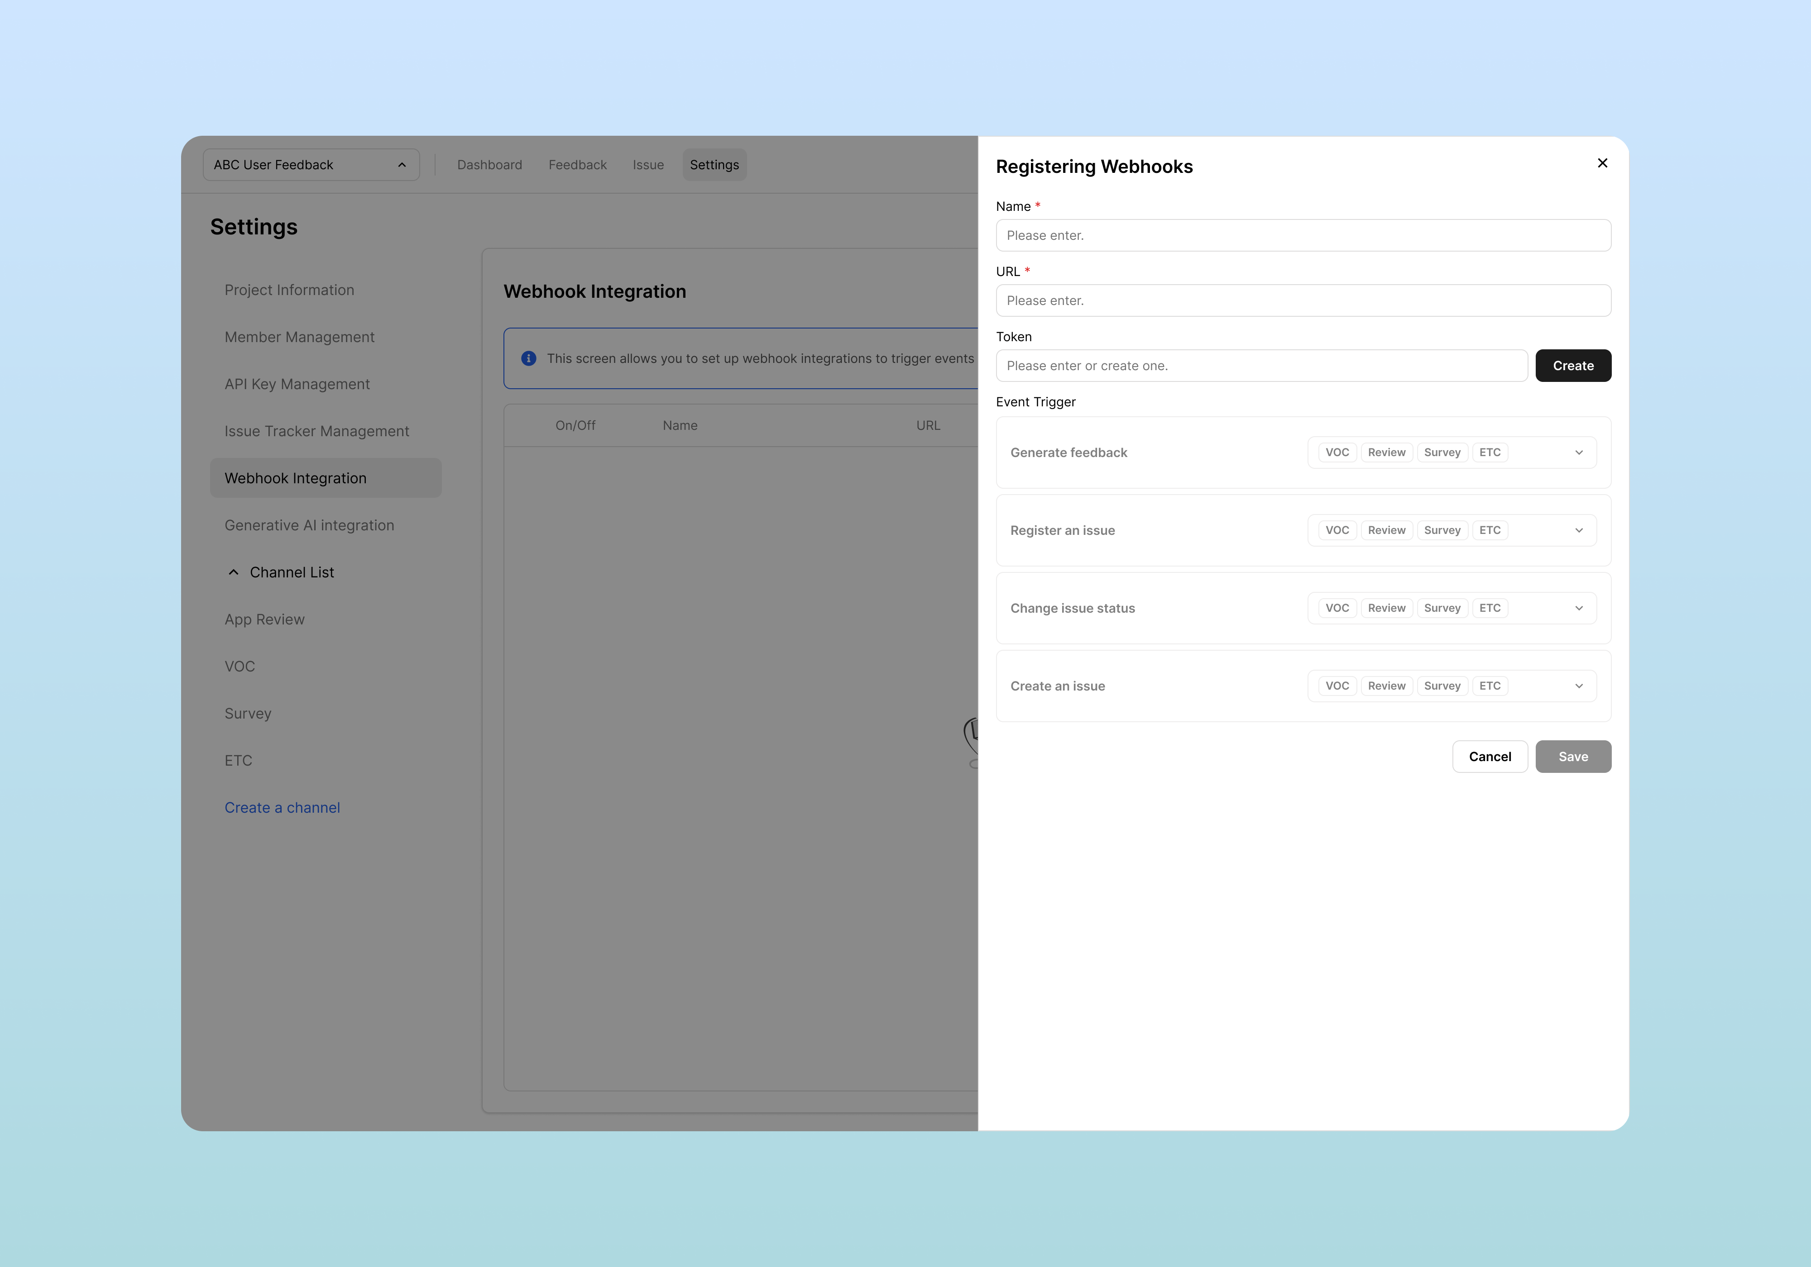Cancel the webhook registration
This screenshot has width=1811, height=1267.
click(x=1489, y=756)
